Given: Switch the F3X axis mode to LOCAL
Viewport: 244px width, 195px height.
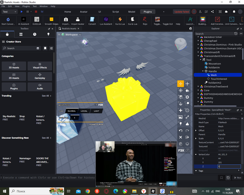Looking at the screenshot, I should (x=84, y=111).
